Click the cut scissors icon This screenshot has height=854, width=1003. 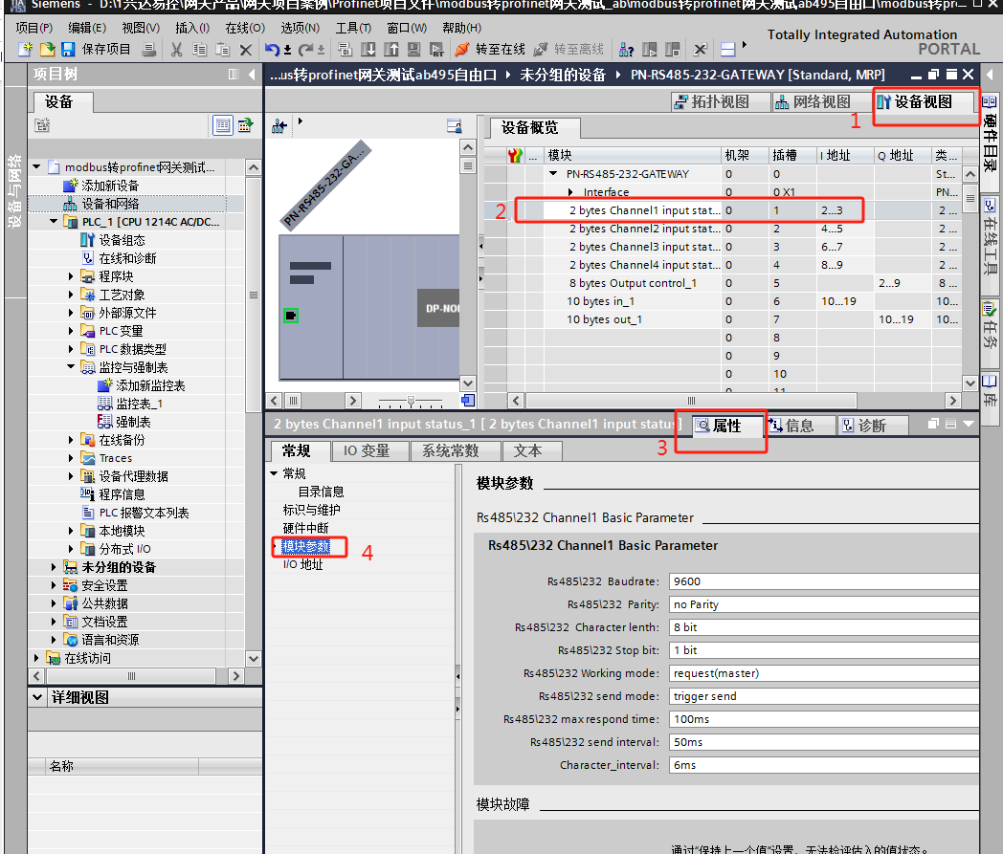click(x=177, y=49)
